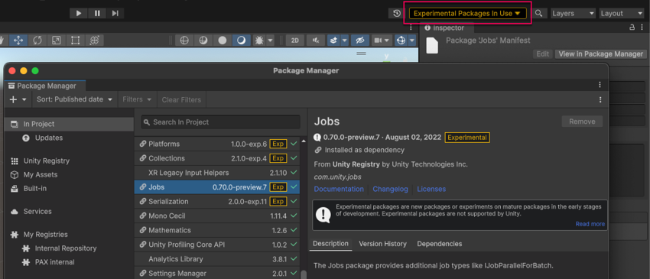Viewport: 650px width, 279px height.
Task: Click the Step forward button
Action: (x=115, y=13)
